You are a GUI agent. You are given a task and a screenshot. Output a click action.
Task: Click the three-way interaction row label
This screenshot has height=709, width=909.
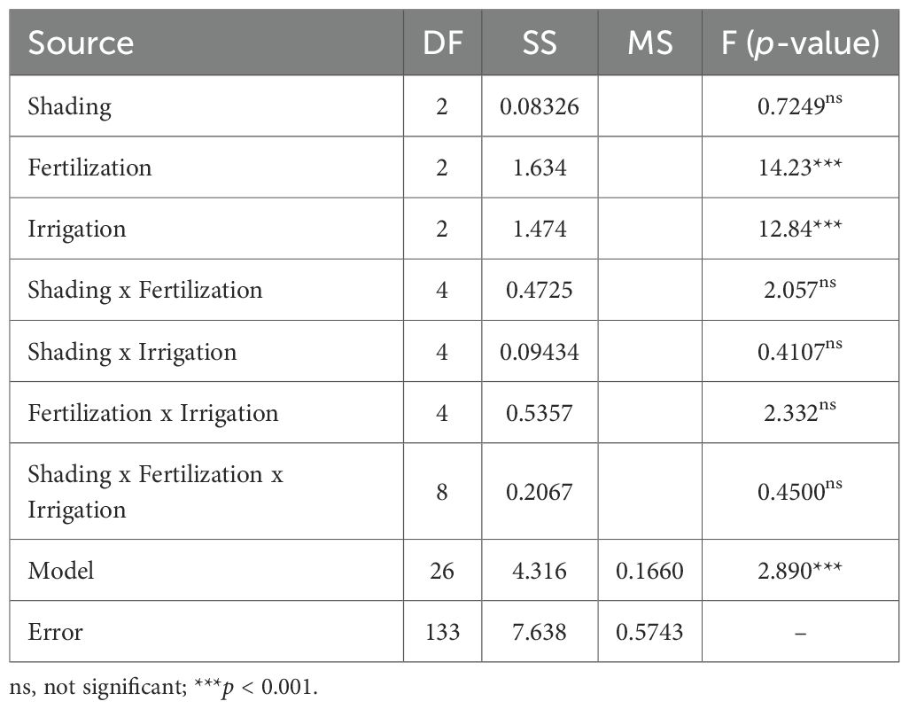[155, 492]
